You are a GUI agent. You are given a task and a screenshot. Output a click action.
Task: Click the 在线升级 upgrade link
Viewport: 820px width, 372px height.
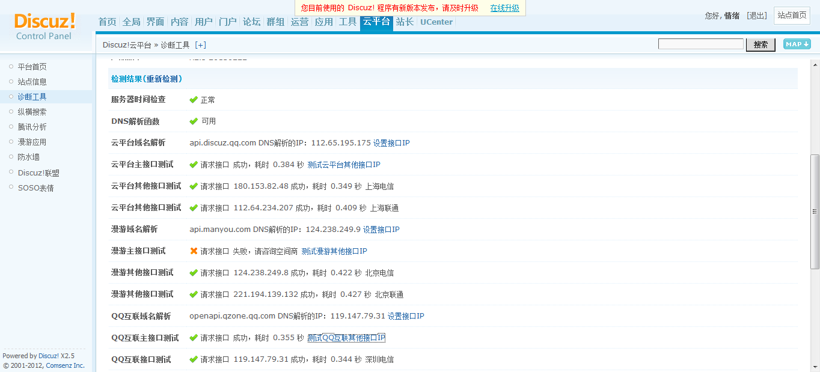[504, 8]
